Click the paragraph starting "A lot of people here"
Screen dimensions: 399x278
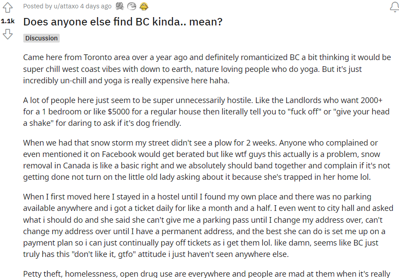click(206, 112)
